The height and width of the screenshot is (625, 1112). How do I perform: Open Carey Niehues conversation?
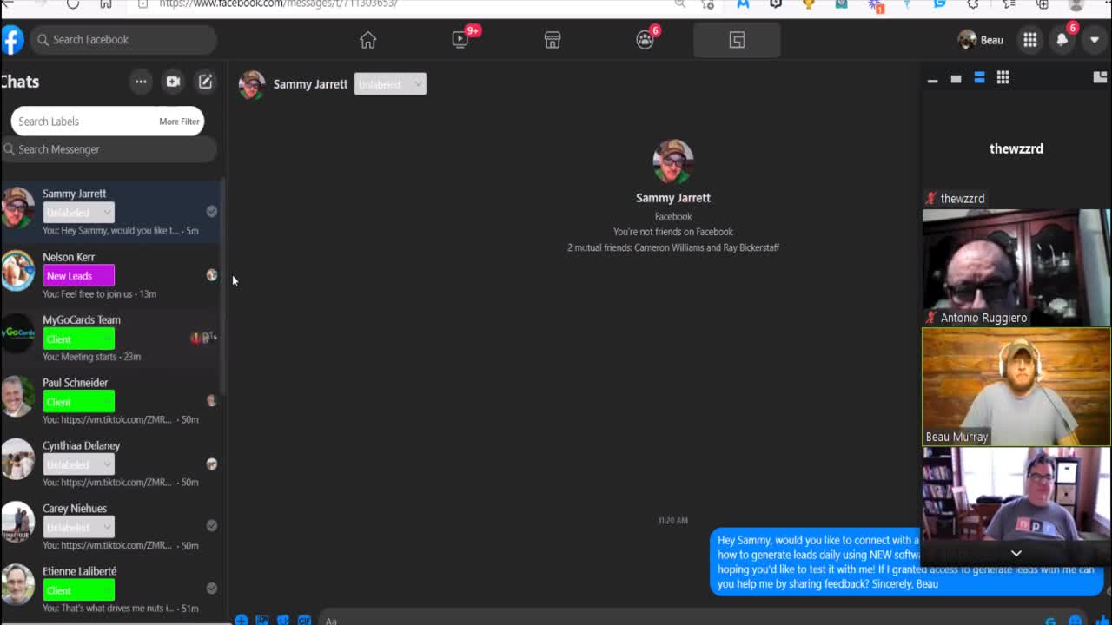[x=109, y=527]
